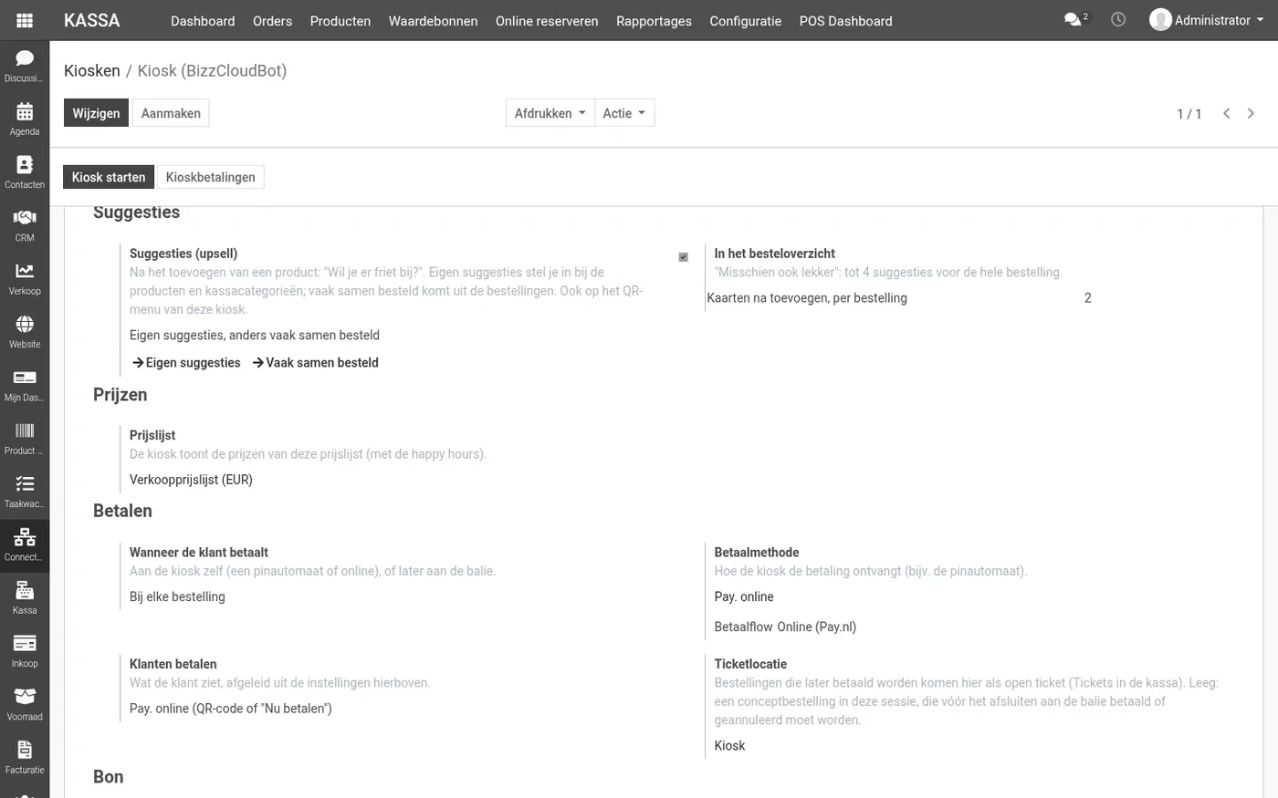Expand the Actie dropdown
This screenshot has height=798, width=1278.
(x=624, y=113)
